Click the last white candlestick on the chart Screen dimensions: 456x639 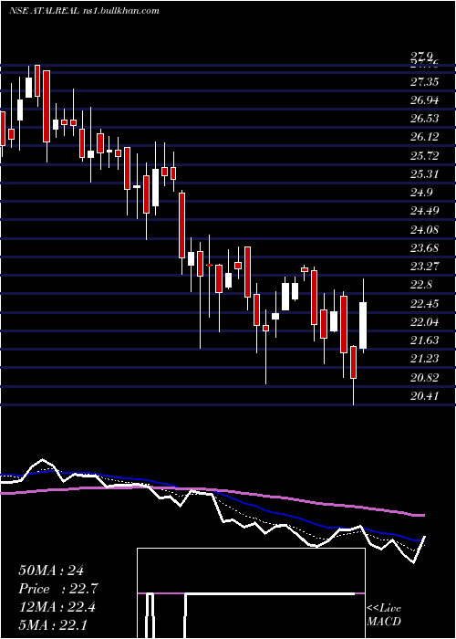pyautogui.click(x=363, y=326)
